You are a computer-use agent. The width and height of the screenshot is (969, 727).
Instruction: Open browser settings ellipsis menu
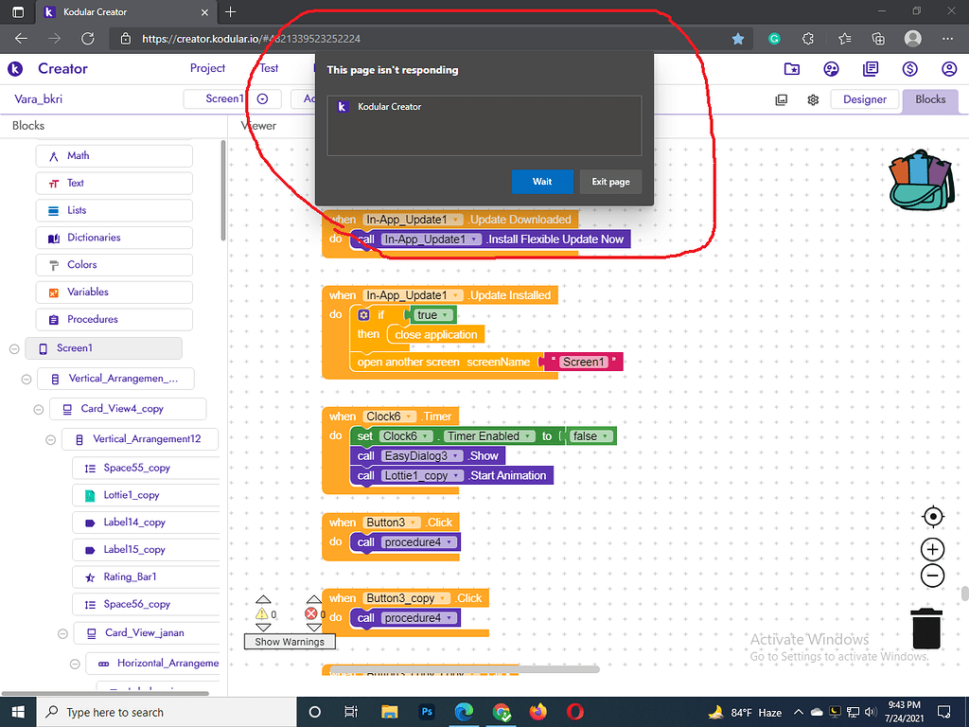tap(947, 39)
